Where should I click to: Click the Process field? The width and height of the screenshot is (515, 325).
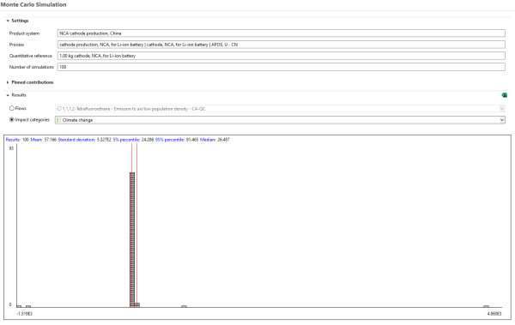282,45
